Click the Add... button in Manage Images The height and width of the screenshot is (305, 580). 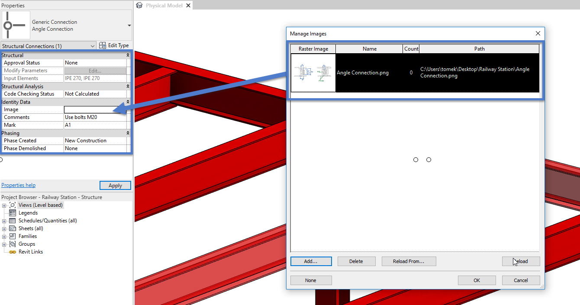(311, 261)
